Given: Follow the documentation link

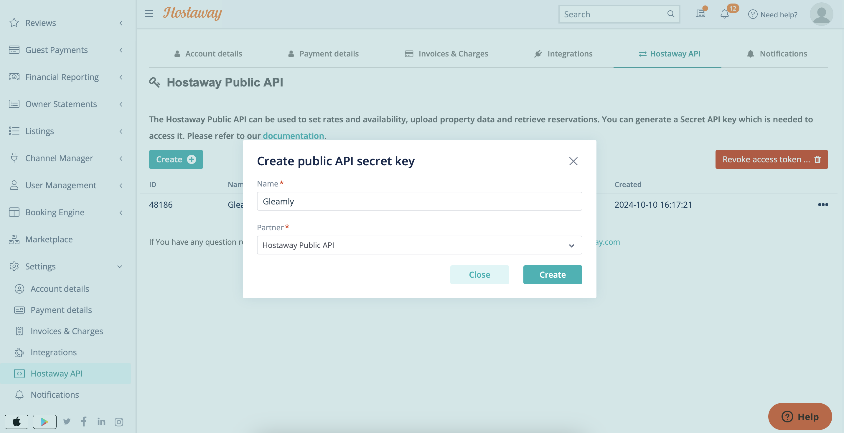Looking at the screenshot, I should (293, 136).
